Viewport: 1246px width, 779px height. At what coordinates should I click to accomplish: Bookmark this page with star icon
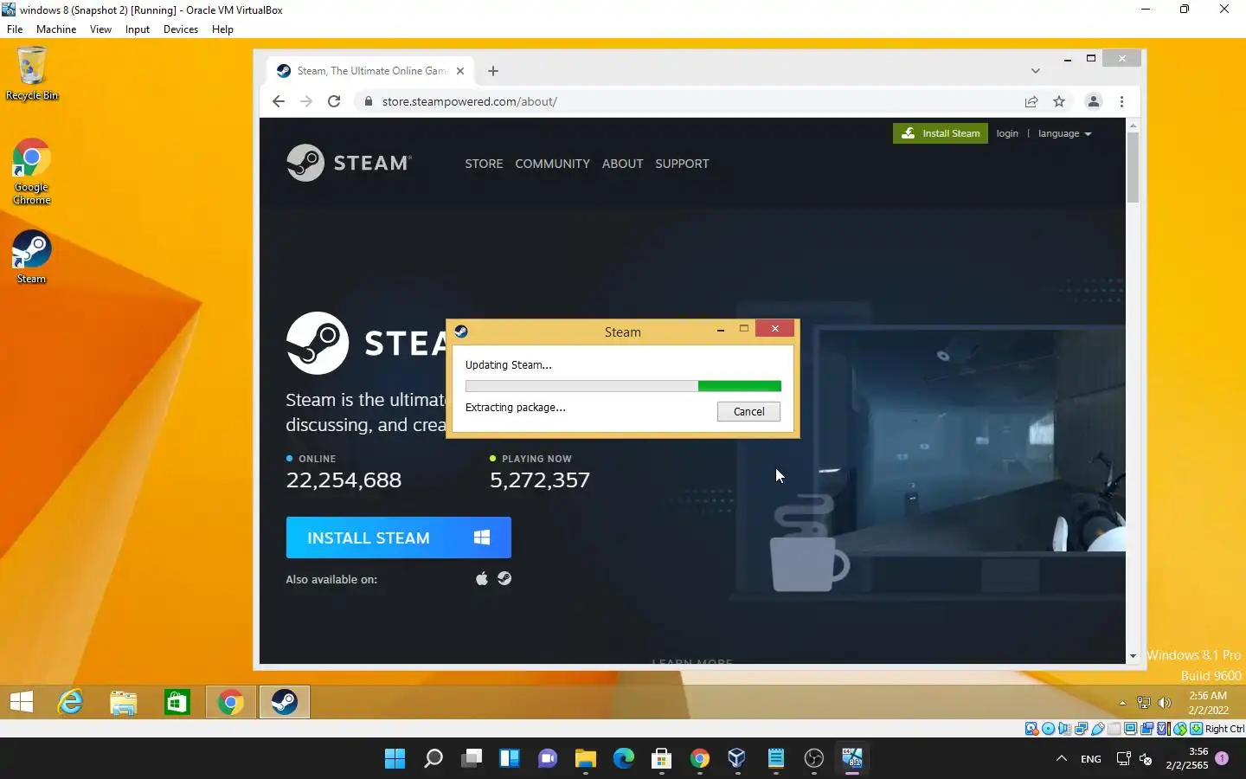coord(1059,101)
